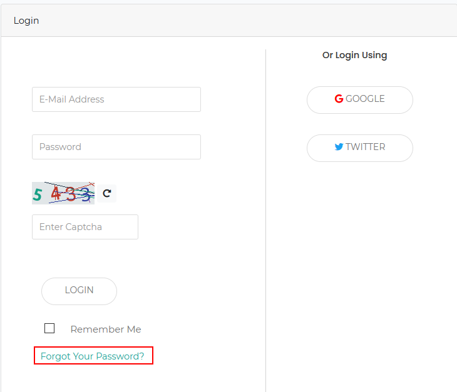Click the Login panel header title
This screenshot has width=457, height=392.
[x=26, y=21]
